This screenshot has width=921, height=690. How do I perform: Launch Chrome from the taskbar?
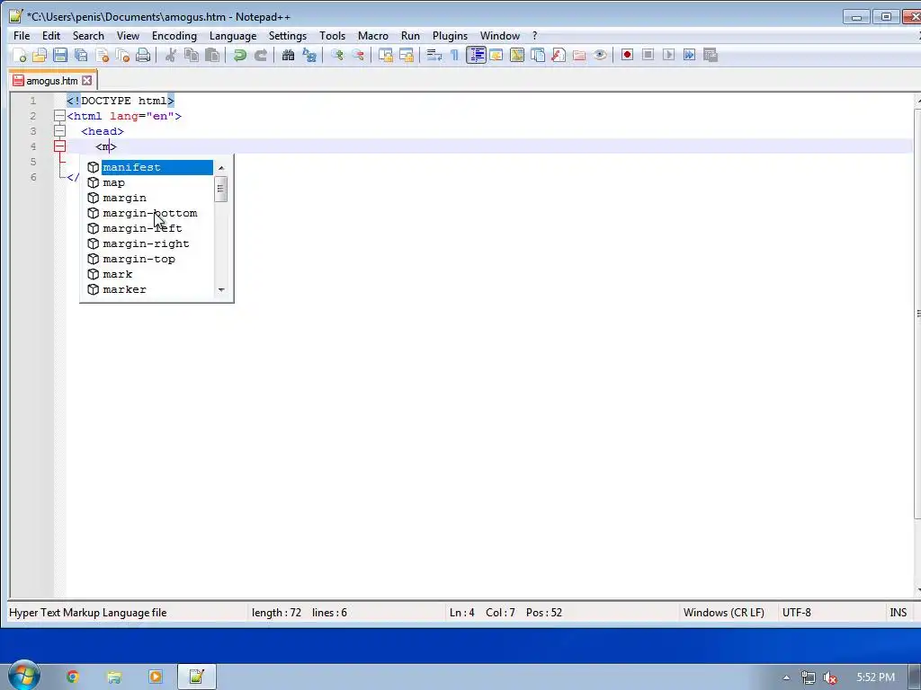[72, 677]
